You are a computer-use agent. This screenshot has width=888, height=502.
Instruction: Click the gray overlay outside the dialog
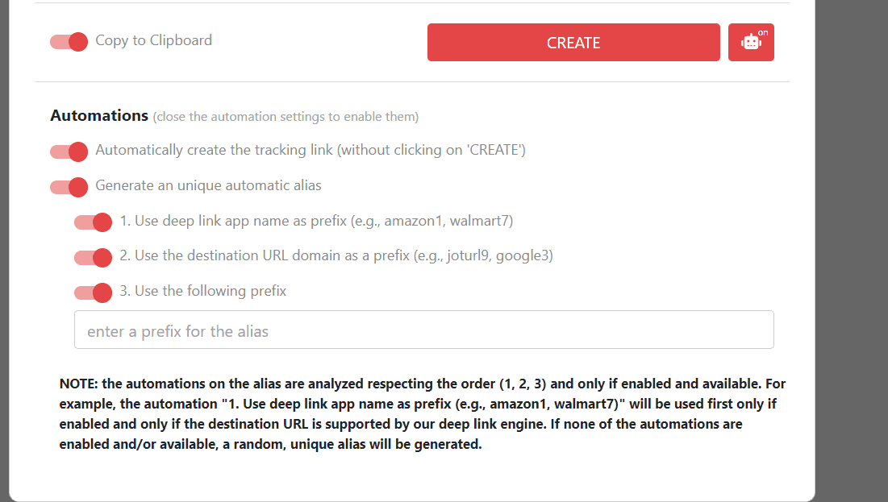point(851,251)
